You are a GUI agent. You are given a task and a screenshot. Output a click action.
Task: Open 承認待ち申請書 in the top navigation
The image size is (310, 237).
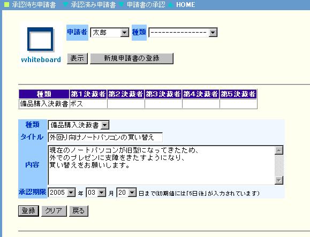pos(34,4)
